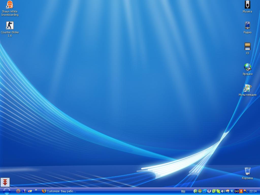Open the Мультимедиа desktop folder
260x195 pixels.
click(x=247, y=88)
